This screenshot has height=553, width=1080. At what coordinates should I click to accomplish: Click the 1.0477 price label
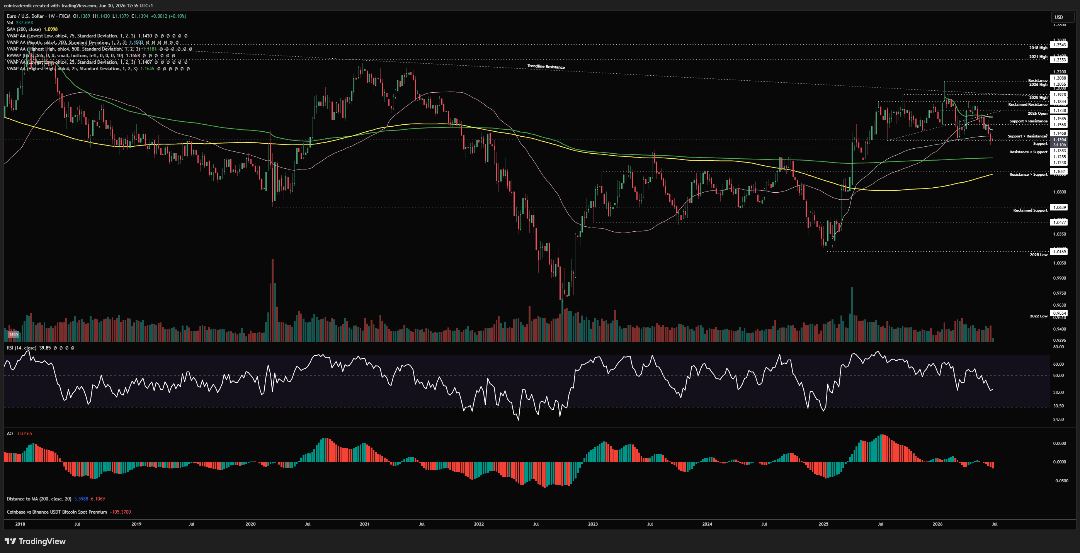pos(1060,222)
